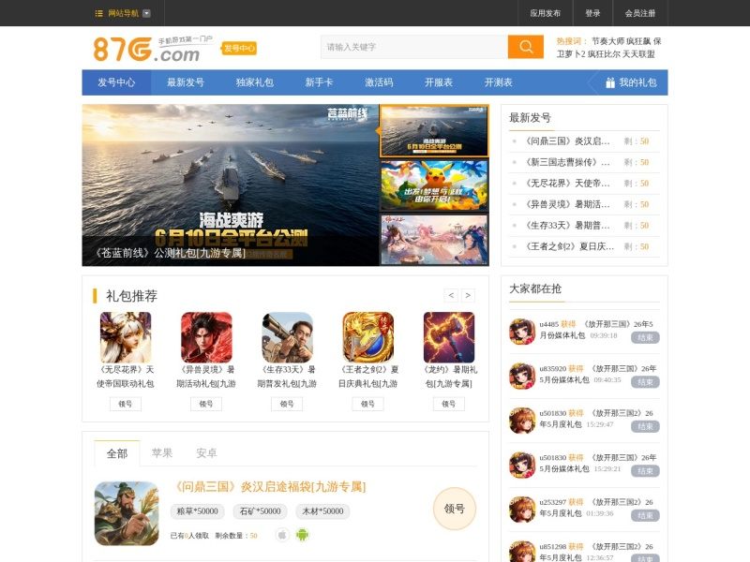750x562 pixels.
Task: Open 会员注册 registration link
Action: [x=640, y=13]
